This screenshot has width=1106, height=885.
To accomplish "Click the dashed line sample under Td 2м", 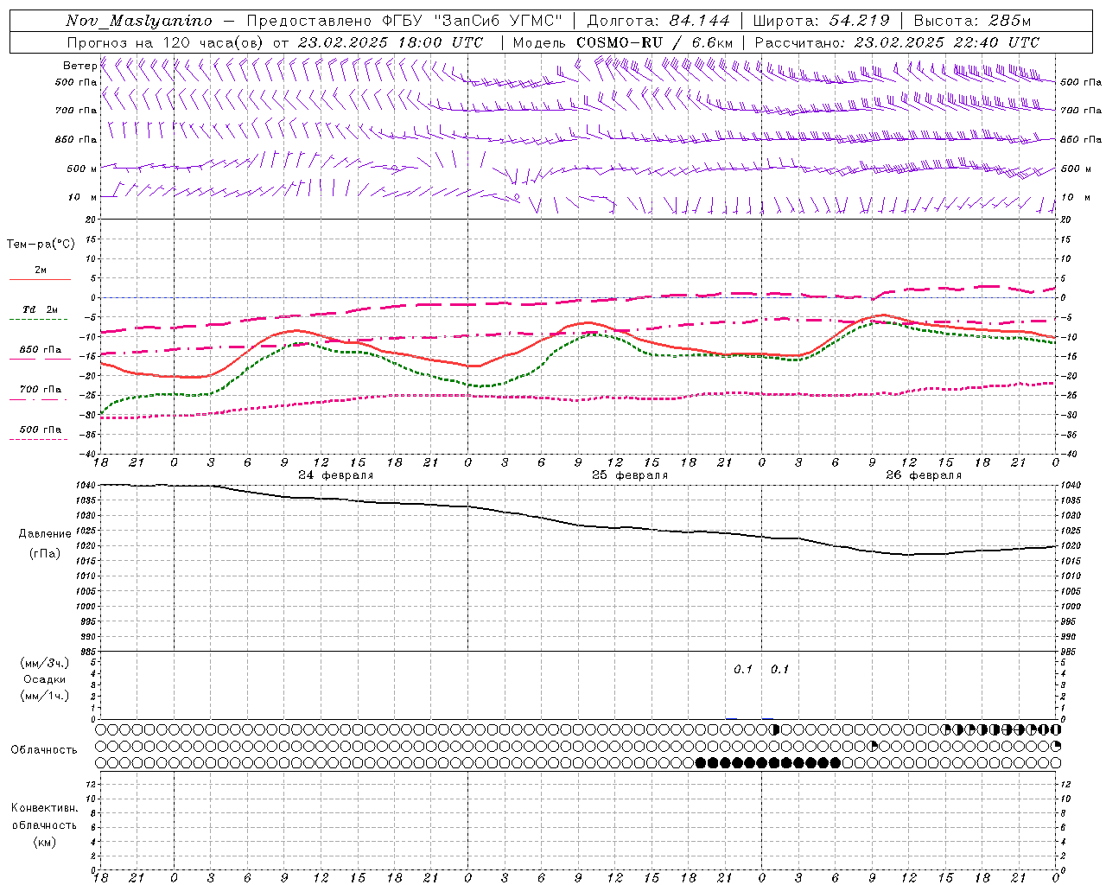I will (x=40, y=320).
